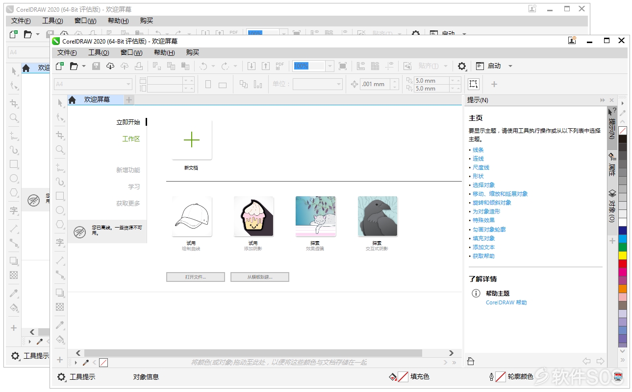Expand the 启动 launcher dropdown arrow
Viewport: 632px width, 392px height.
pos(510,66)
